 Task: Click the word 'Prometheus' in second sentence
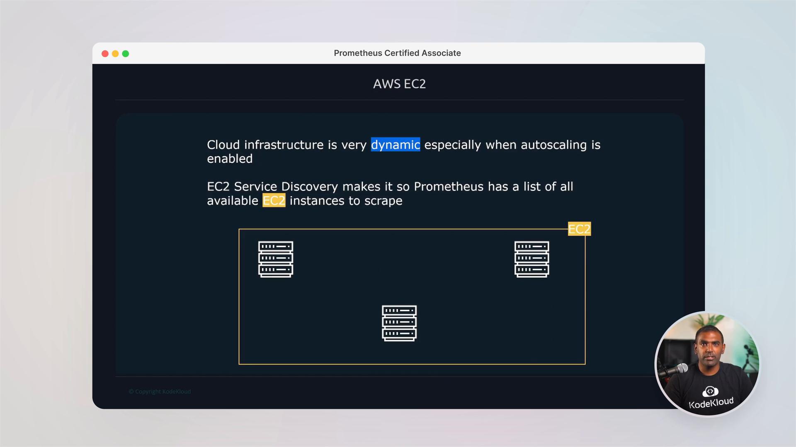(449, 186)
